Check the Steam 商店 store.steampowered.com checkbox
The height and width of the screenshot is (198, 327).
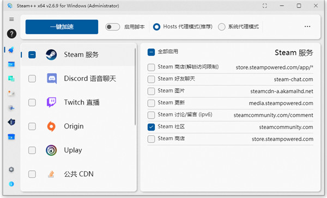coord(151,139)
